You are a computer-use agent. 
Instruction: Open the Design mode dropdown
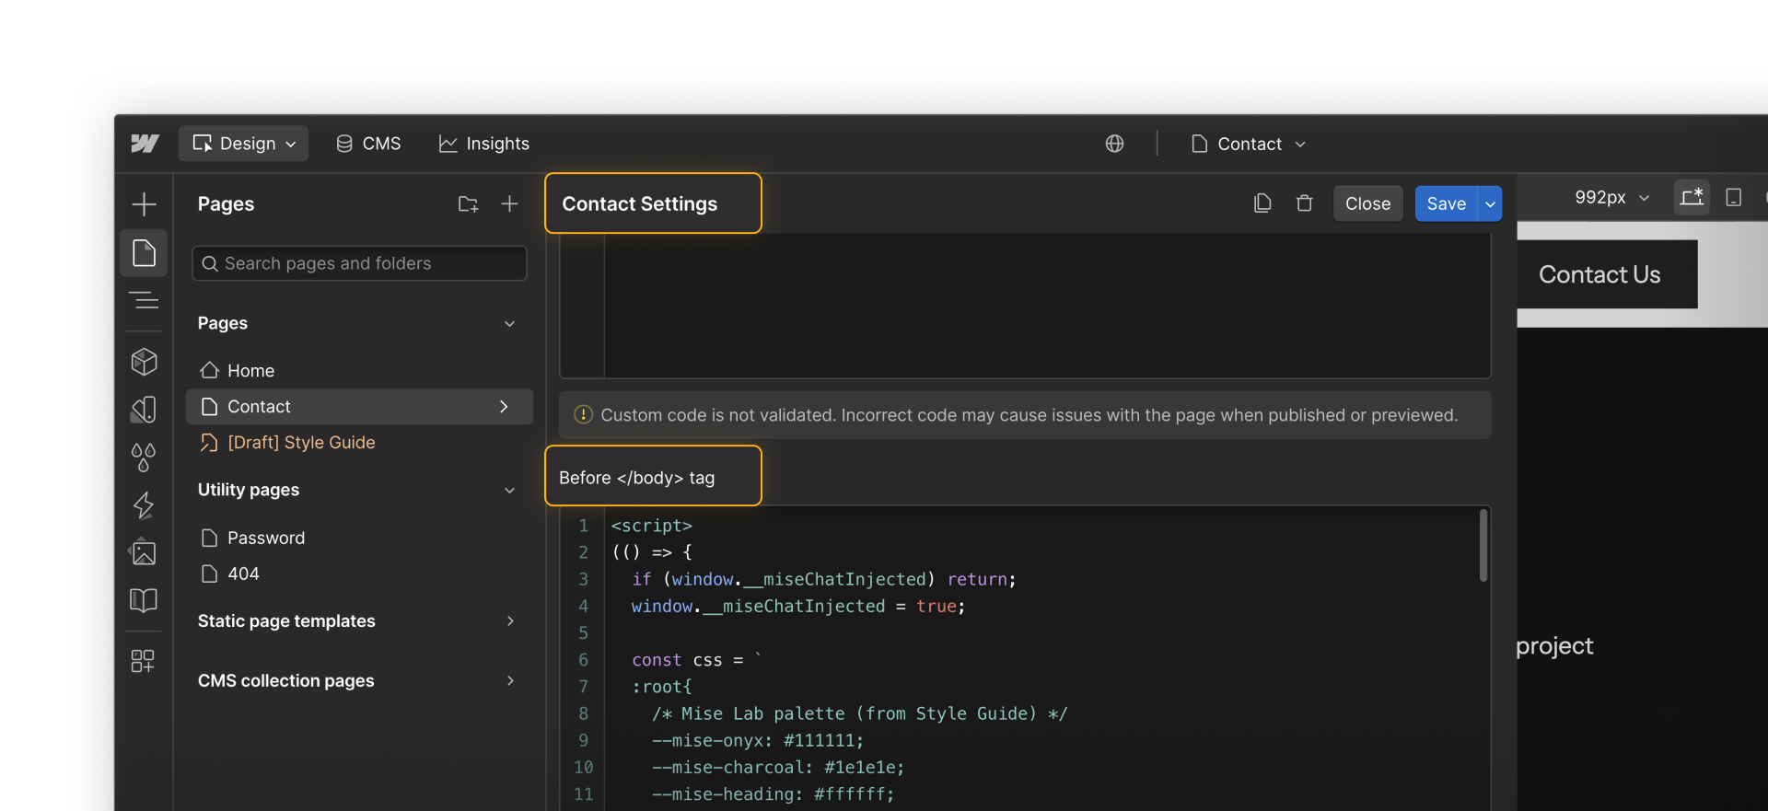tap(243, 144)
